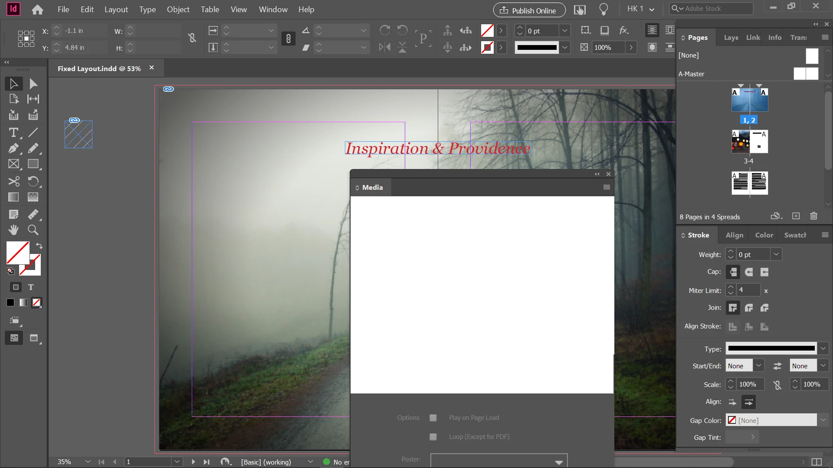The height and width of the screenshot is (468, 833).
Task: Open the Gap Color dropdown
Action: coord(823,420)
